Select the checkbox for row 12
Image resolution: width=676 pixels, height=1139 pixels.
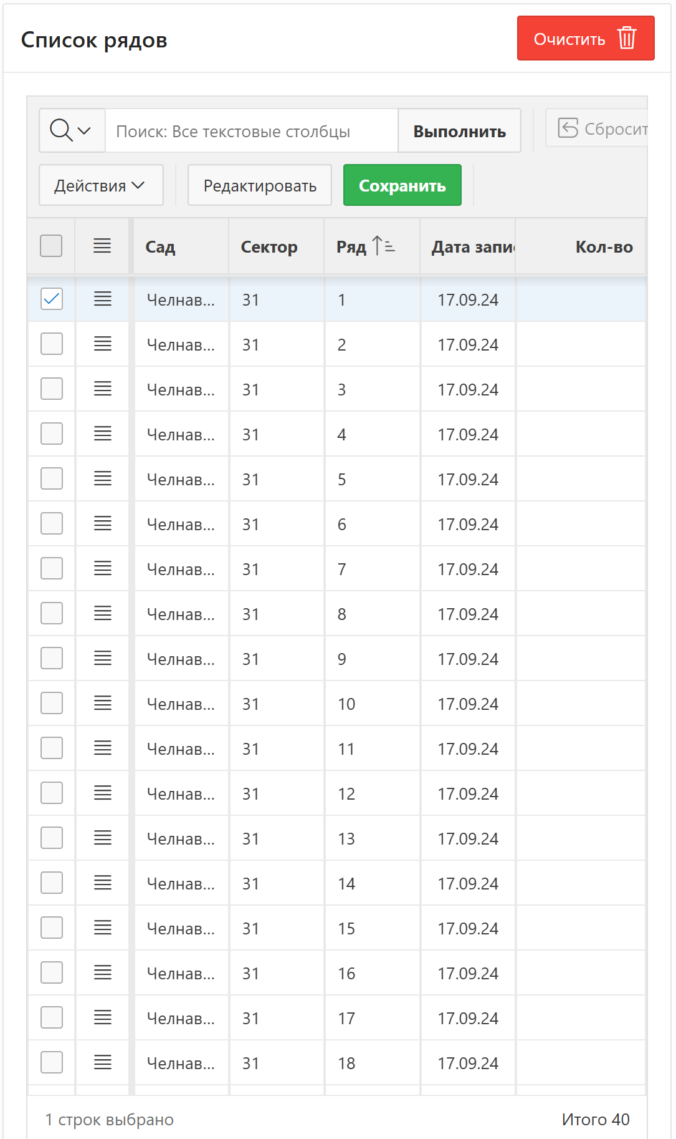(52, 793)
